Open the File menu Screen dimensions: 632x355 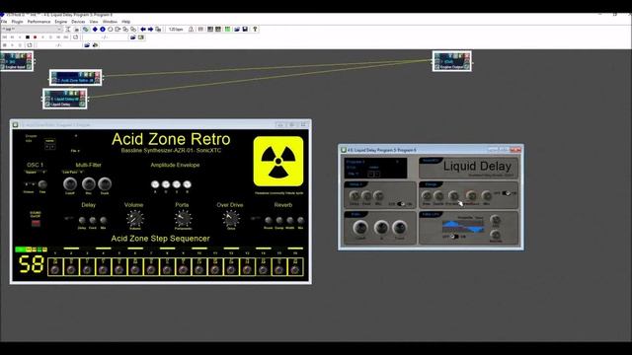click(4, 22)
